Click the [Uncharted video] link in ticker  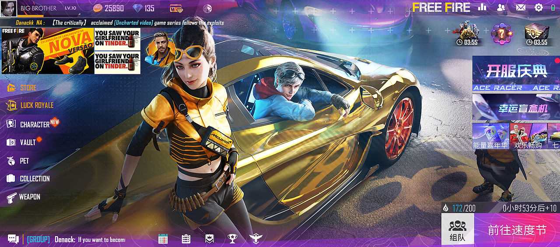click(x=133, y=22)
